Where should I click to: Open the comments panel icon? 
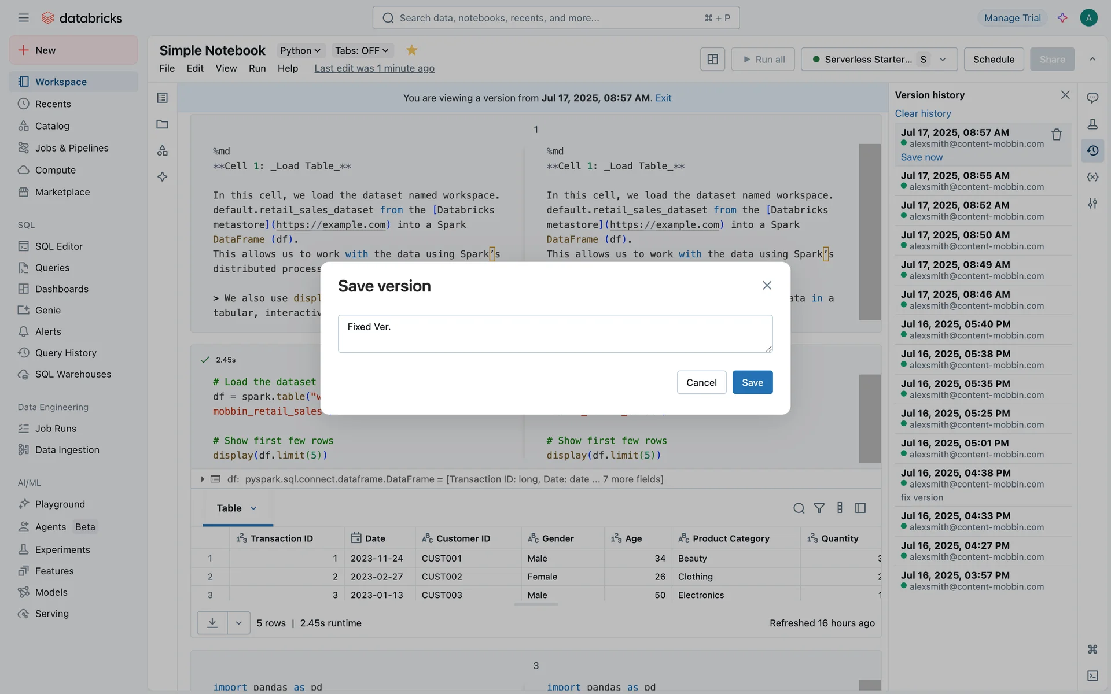tap(1092, 98)
